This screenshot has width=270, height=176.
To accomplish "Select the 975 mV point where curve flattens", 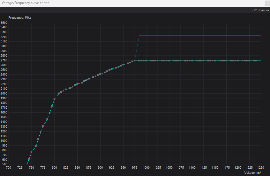I will (135, 61).
